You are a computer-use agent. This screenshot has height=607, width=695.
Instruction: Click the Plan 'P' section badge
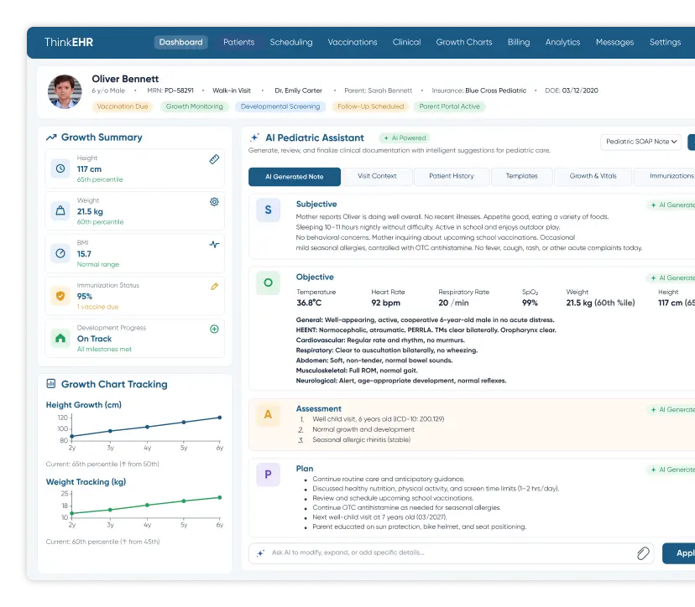click(268, 475)
